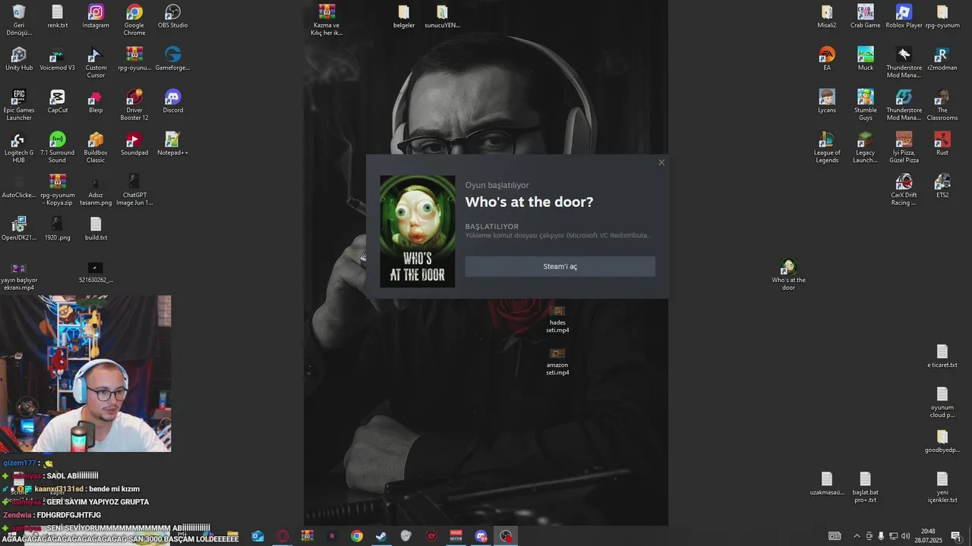Image resolution: width=972 pixels, height=546 pixels.
Task: Close the Steam game launch dialog
Action: click(x=661, y=162)
